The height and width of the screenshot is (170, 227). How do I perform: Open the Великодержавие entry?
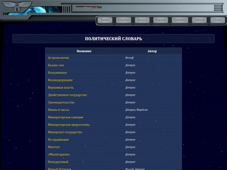pyautogui.click(x=60, y=80)
